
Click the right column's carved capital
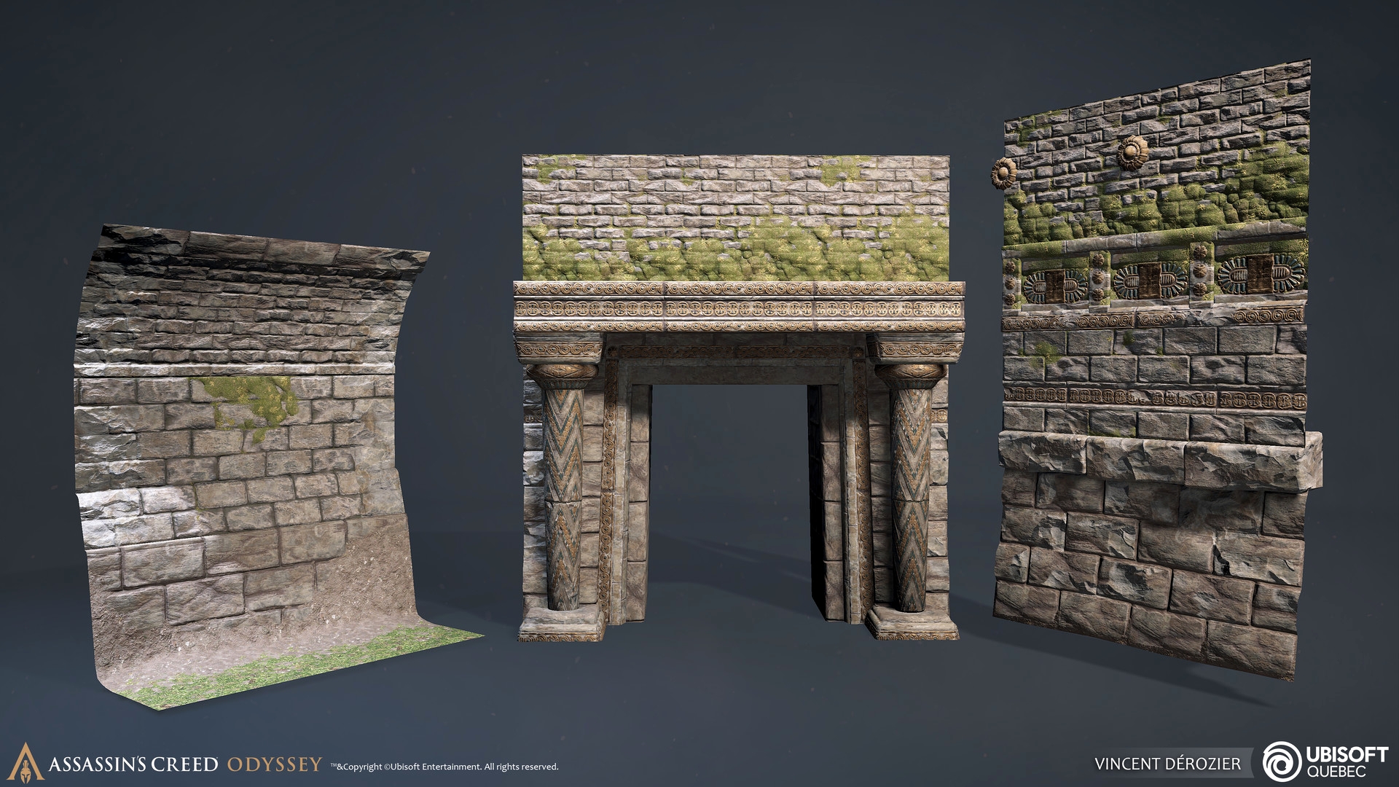(910, 375)
